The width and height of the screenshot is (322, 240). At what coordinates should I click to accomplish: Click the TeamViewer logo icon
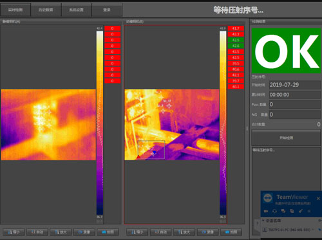(268, 198)
